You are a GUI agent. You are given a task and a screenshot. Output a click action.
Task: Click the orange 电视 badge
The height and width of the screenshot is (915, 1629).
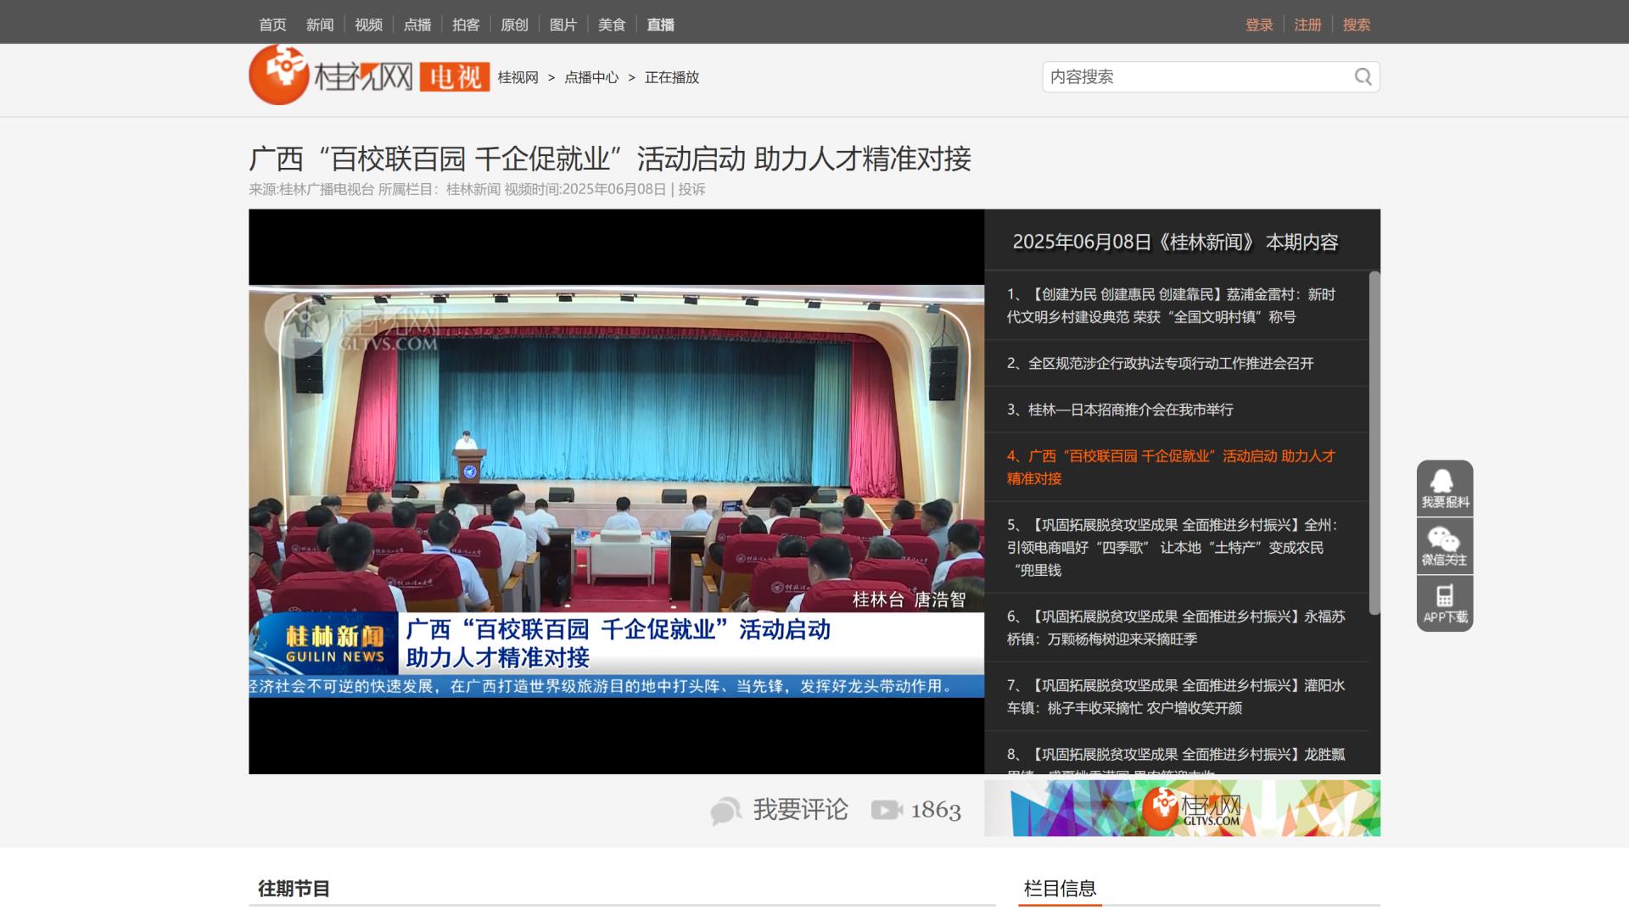[x=455, y=77]
